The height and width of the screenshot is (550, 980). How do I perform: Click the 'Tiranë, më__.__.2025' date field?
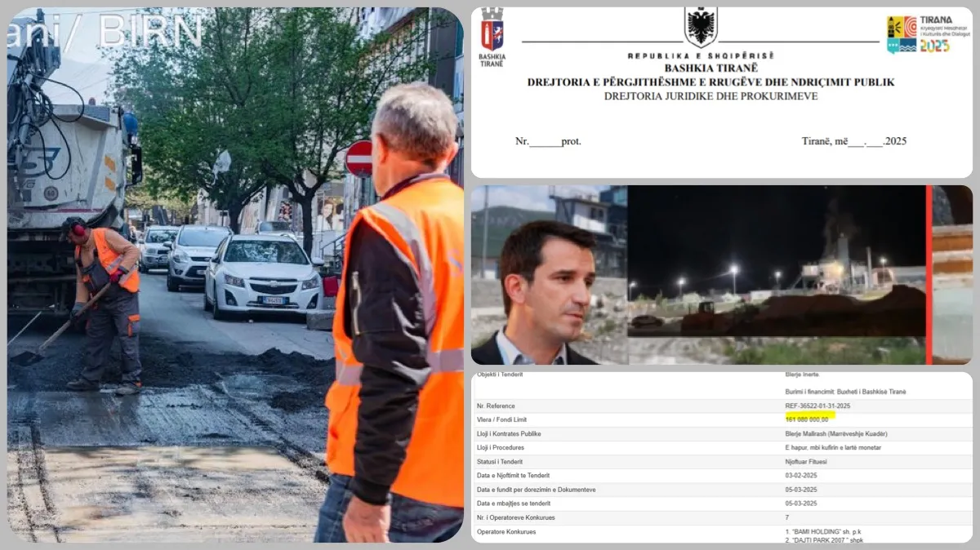(x=854, y=141)
